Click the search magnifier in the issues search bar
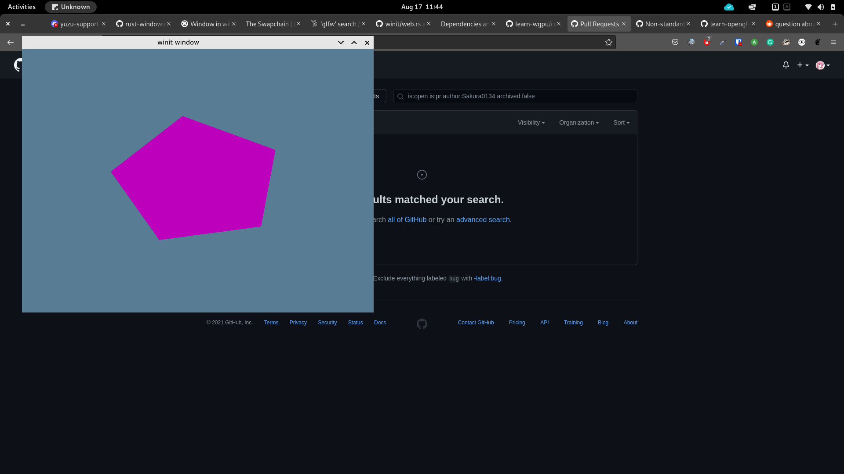844x474 pixels. (400, 96)
